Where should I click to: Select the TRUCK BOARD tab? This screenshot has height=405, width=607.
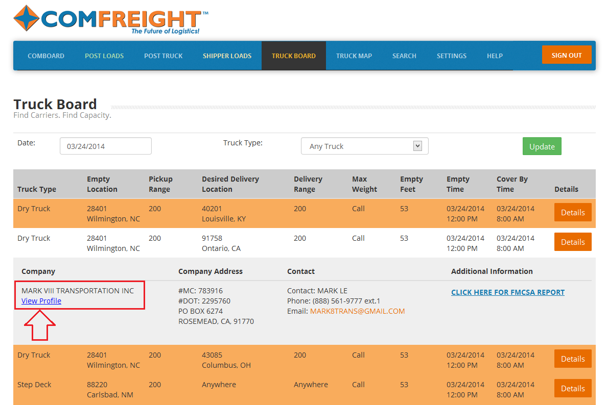click(294, 56)
